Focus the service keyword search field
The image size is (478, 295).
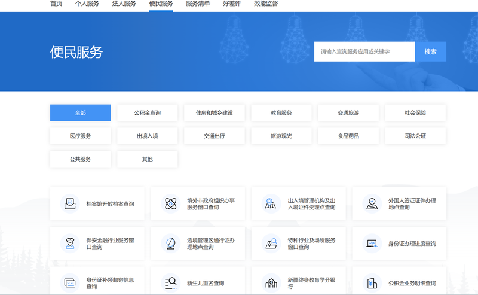click(x=364, y=51)
